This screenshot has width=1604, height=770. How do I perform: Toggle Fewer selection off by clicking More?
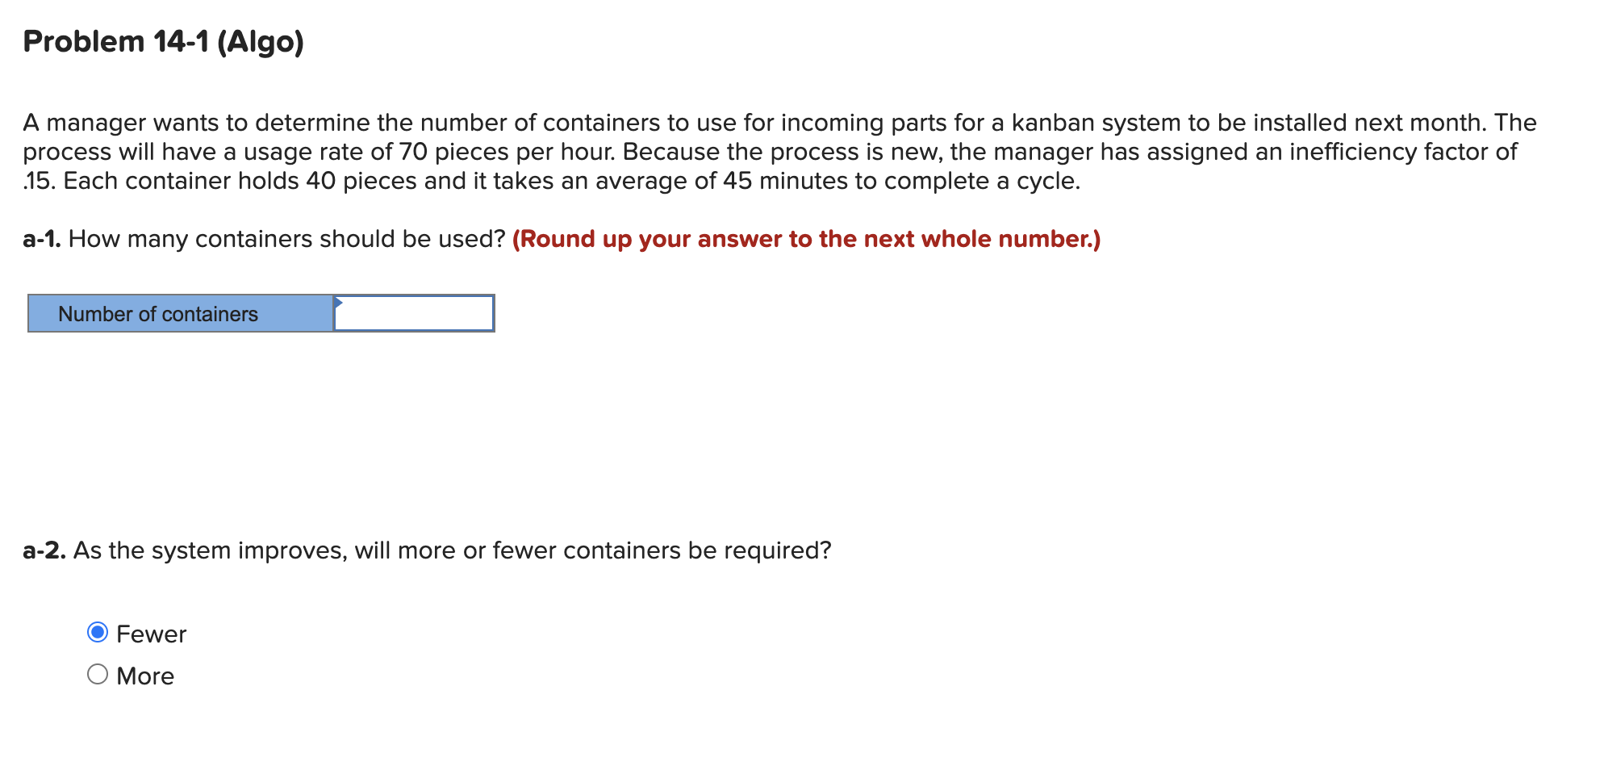97,675
